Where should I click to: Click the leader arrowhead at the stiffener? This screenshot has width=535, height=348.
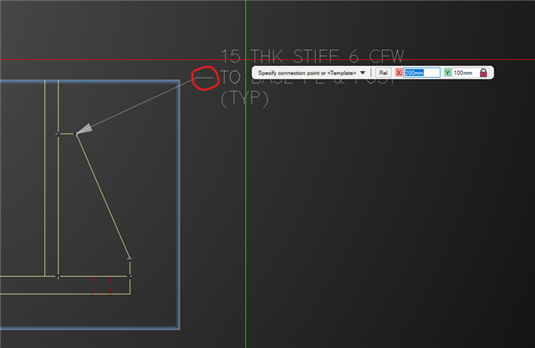coord(84,129)
